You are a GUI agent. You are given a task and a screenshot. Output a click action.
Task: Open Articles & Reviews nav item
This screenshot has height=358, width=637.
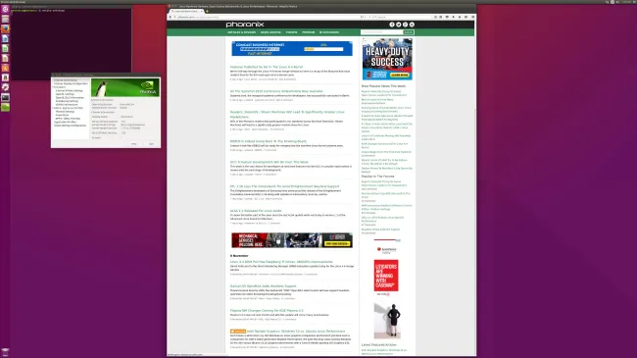coord(241,32)
